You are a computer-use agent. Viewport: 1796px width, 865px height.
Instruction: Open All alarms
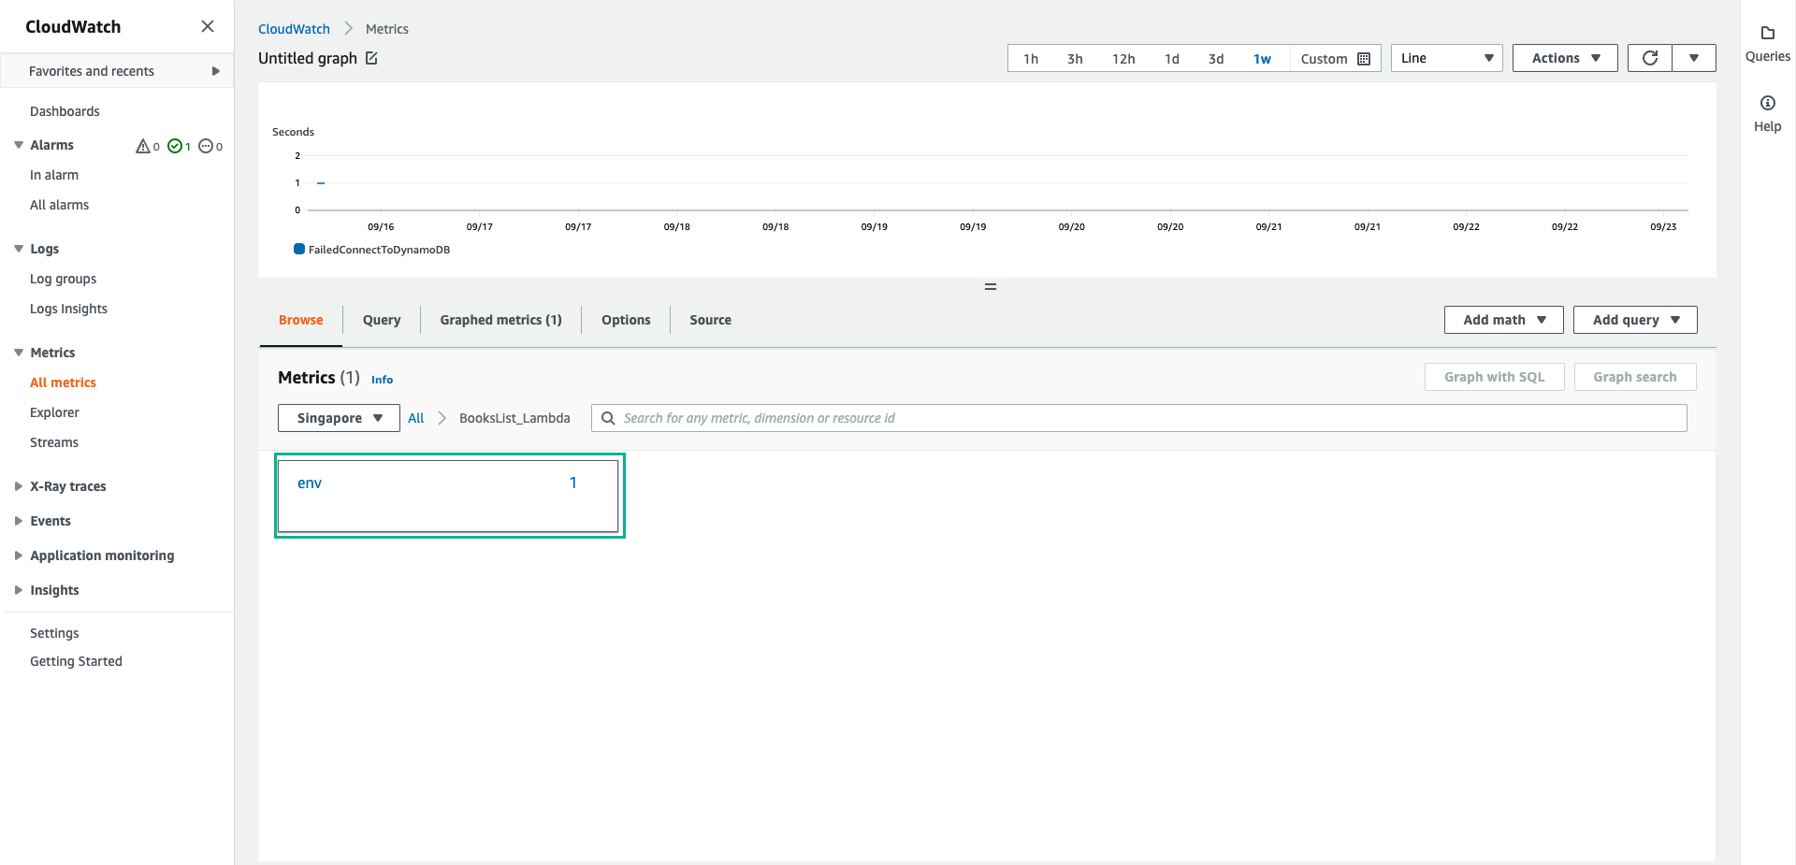[59, 205]
